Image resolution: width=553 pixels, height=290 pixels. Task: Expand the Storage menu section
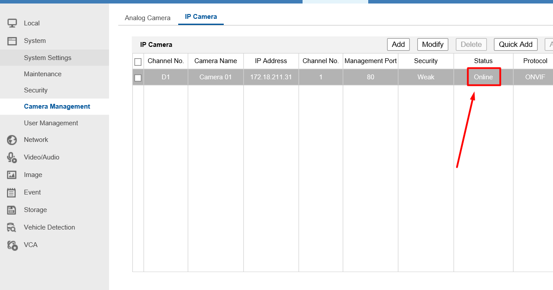35,210
